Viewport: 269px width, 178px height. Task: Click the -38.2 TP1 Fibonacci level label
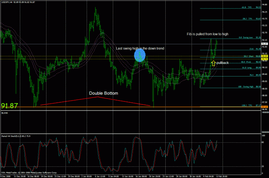251,18
